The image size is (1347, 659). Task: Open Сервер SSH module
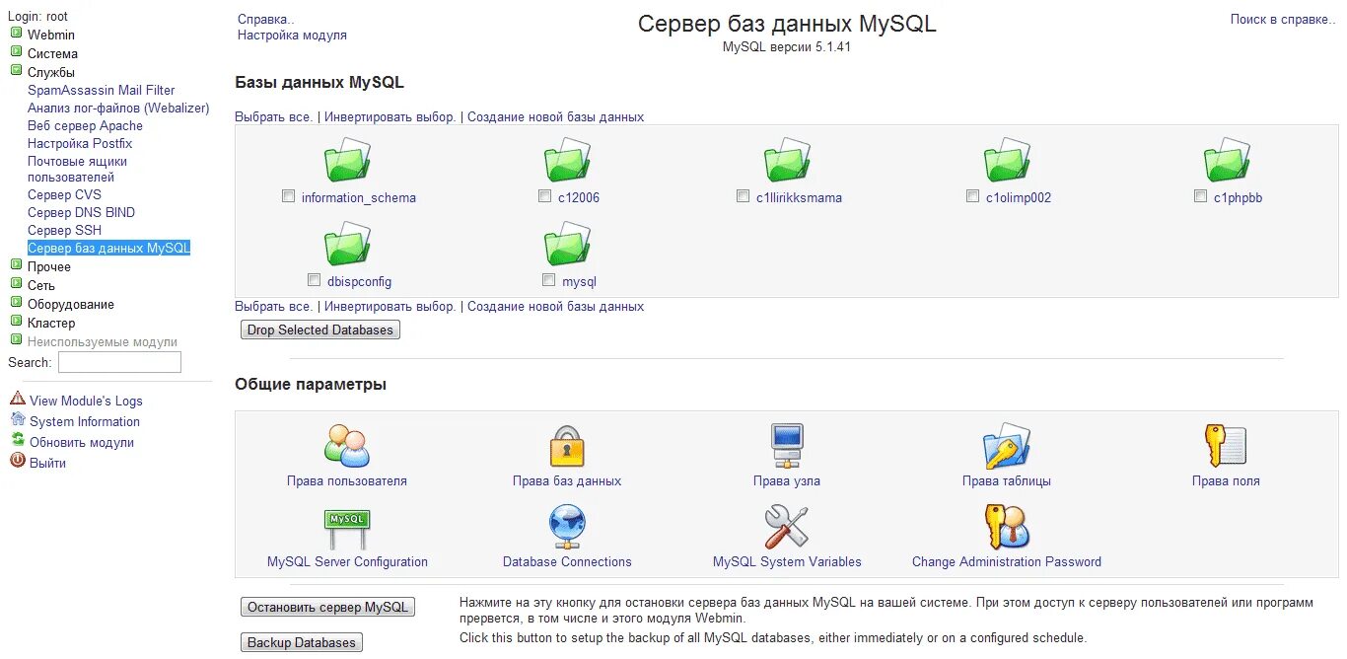pyautogui.click(x=64, y=230)
